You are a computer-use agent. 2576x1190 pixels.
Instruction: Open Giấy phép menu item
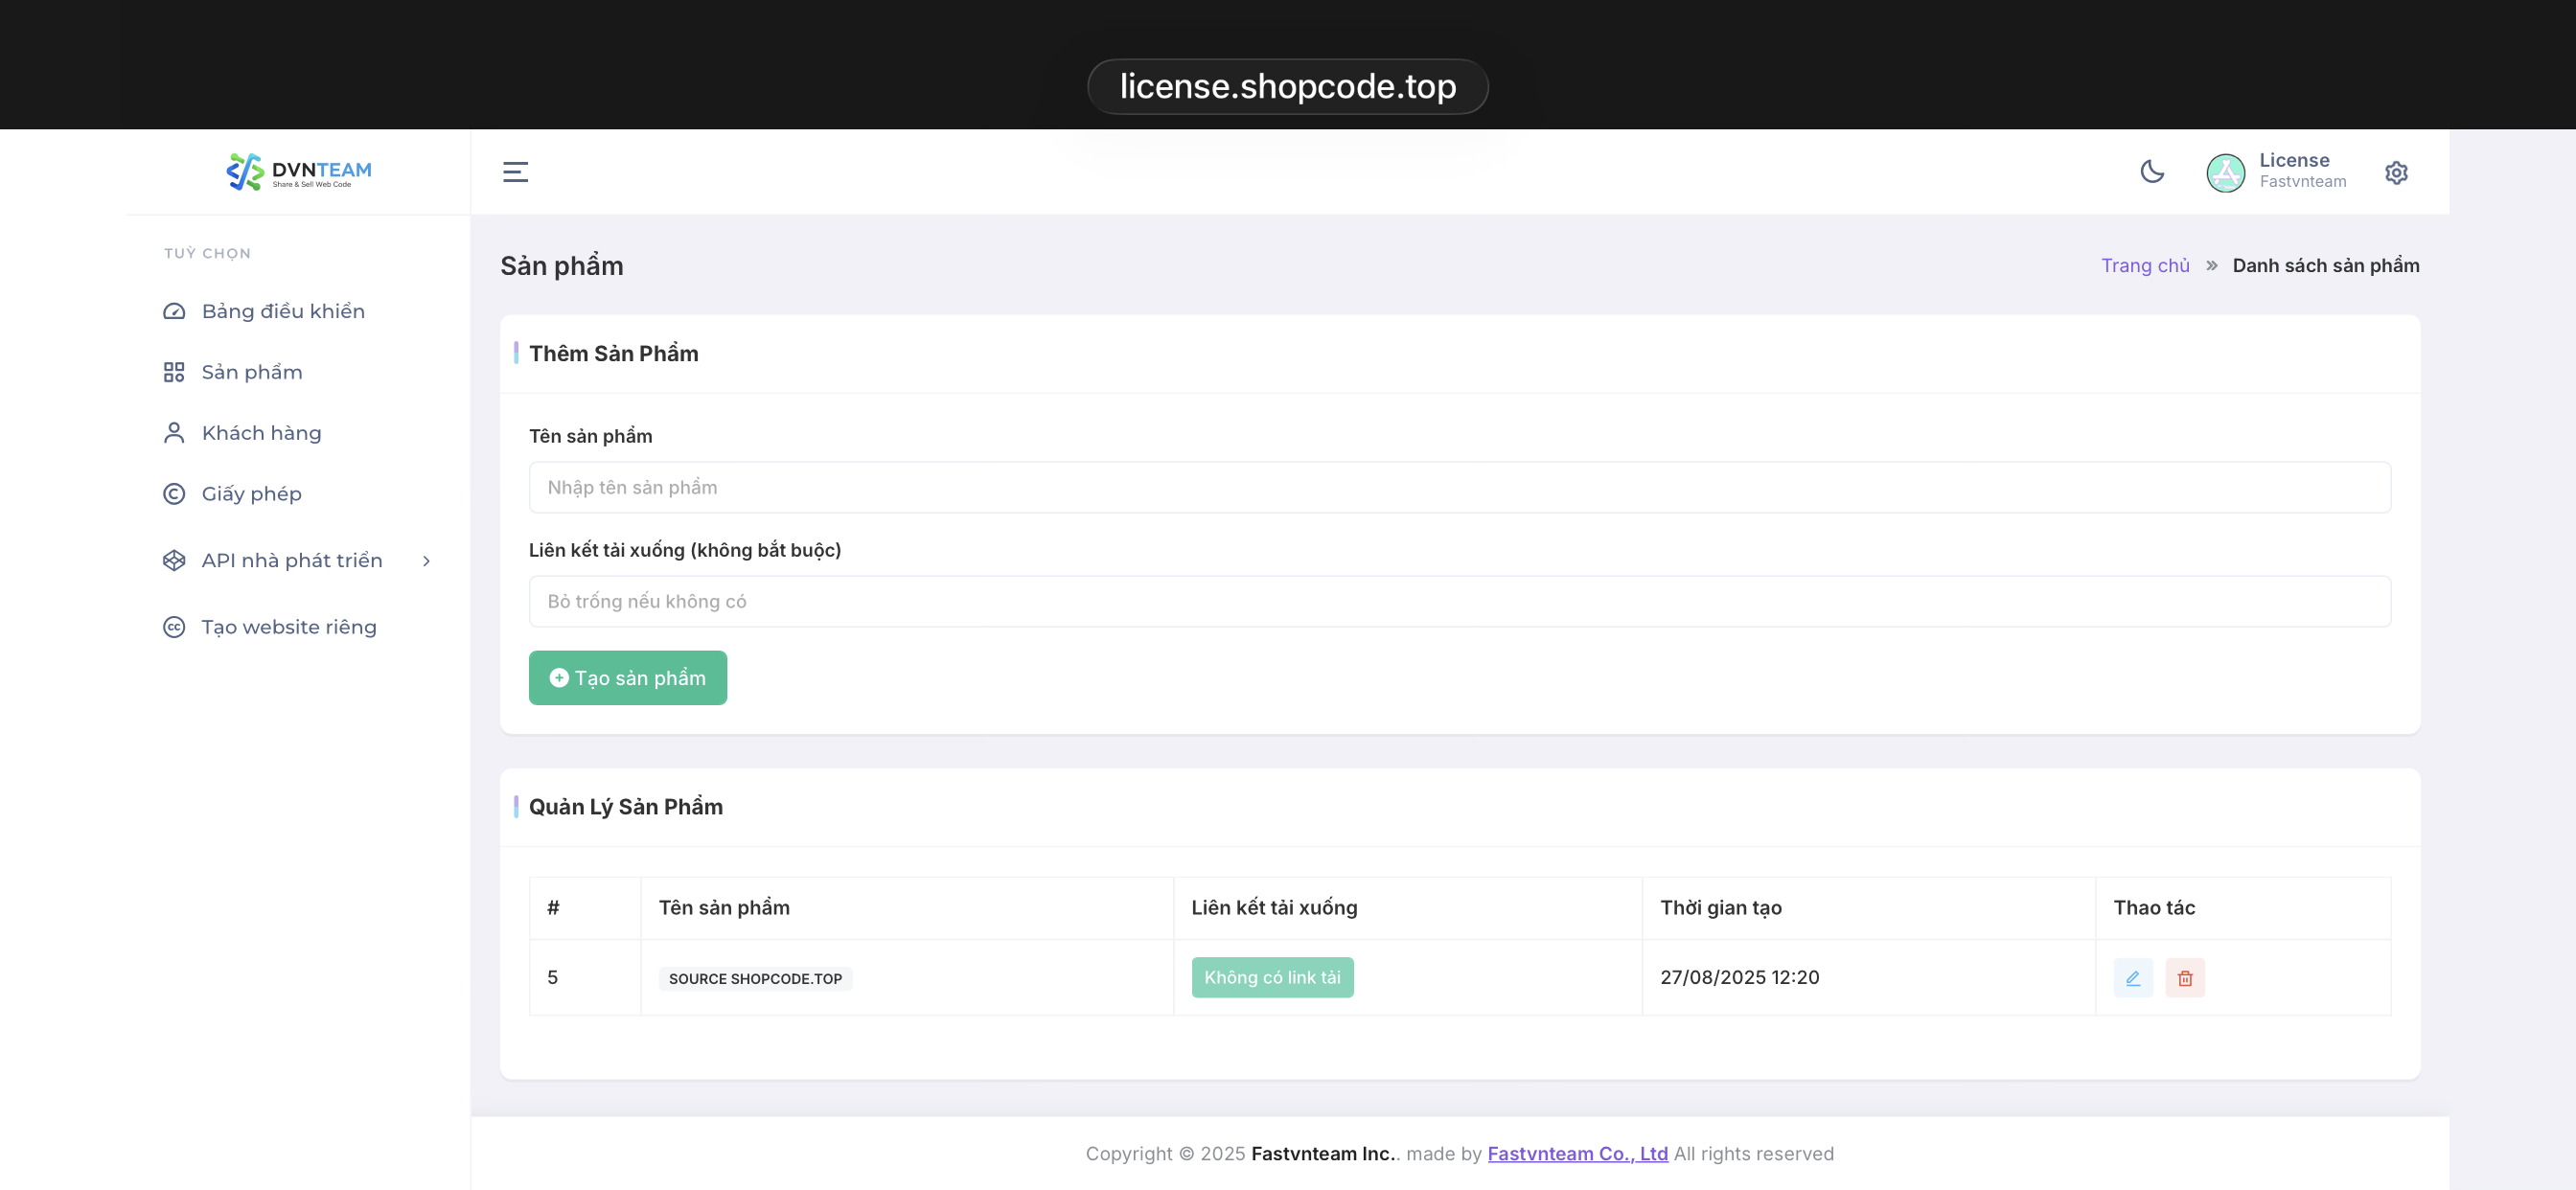click(x=298, y=494)
